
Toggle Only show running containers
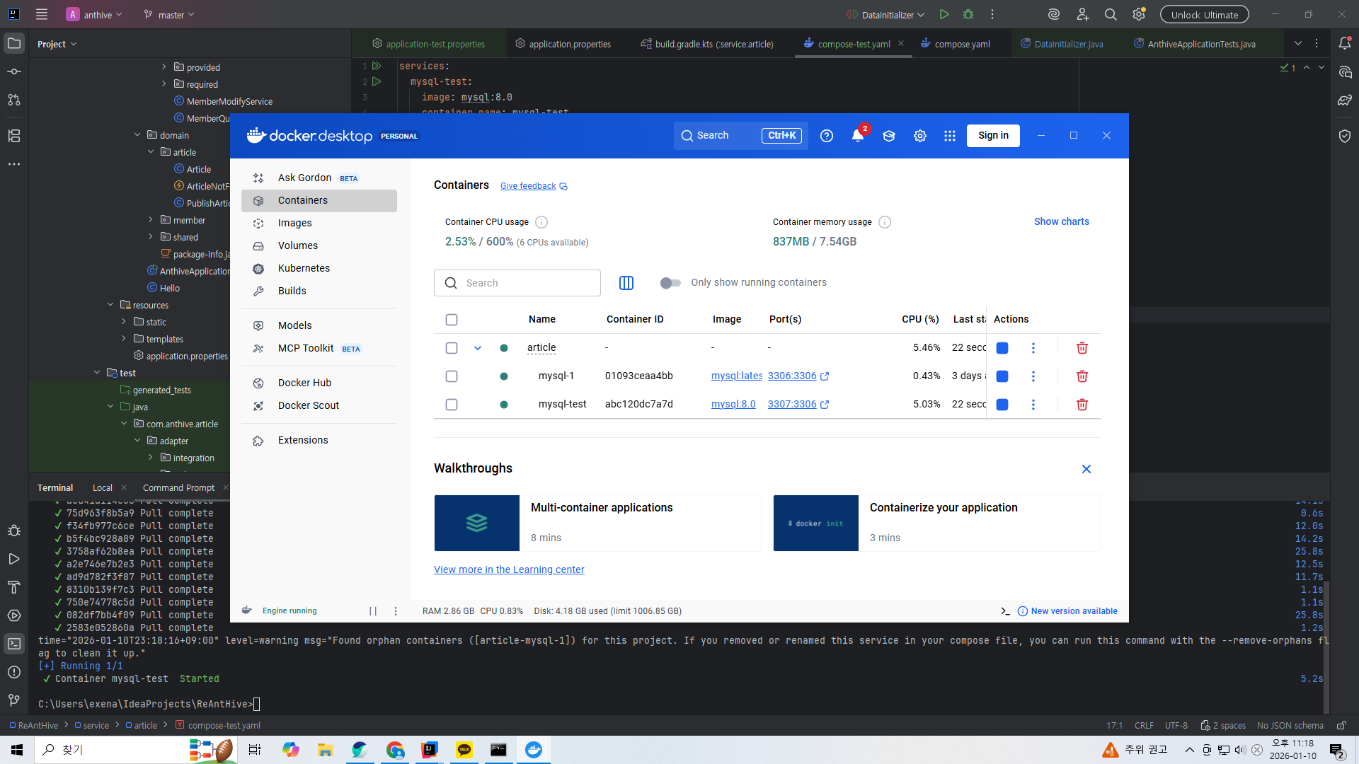(670, 283)
